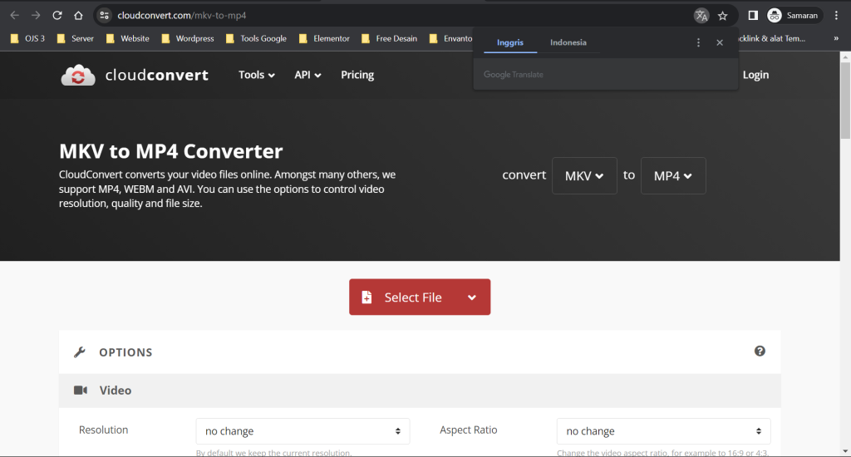
Task: Expand the Aspect Ratio no change dropdown
Action: click(663, 431)
